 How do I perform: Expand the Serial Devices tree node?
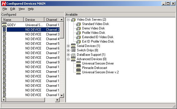coord(68,46)
